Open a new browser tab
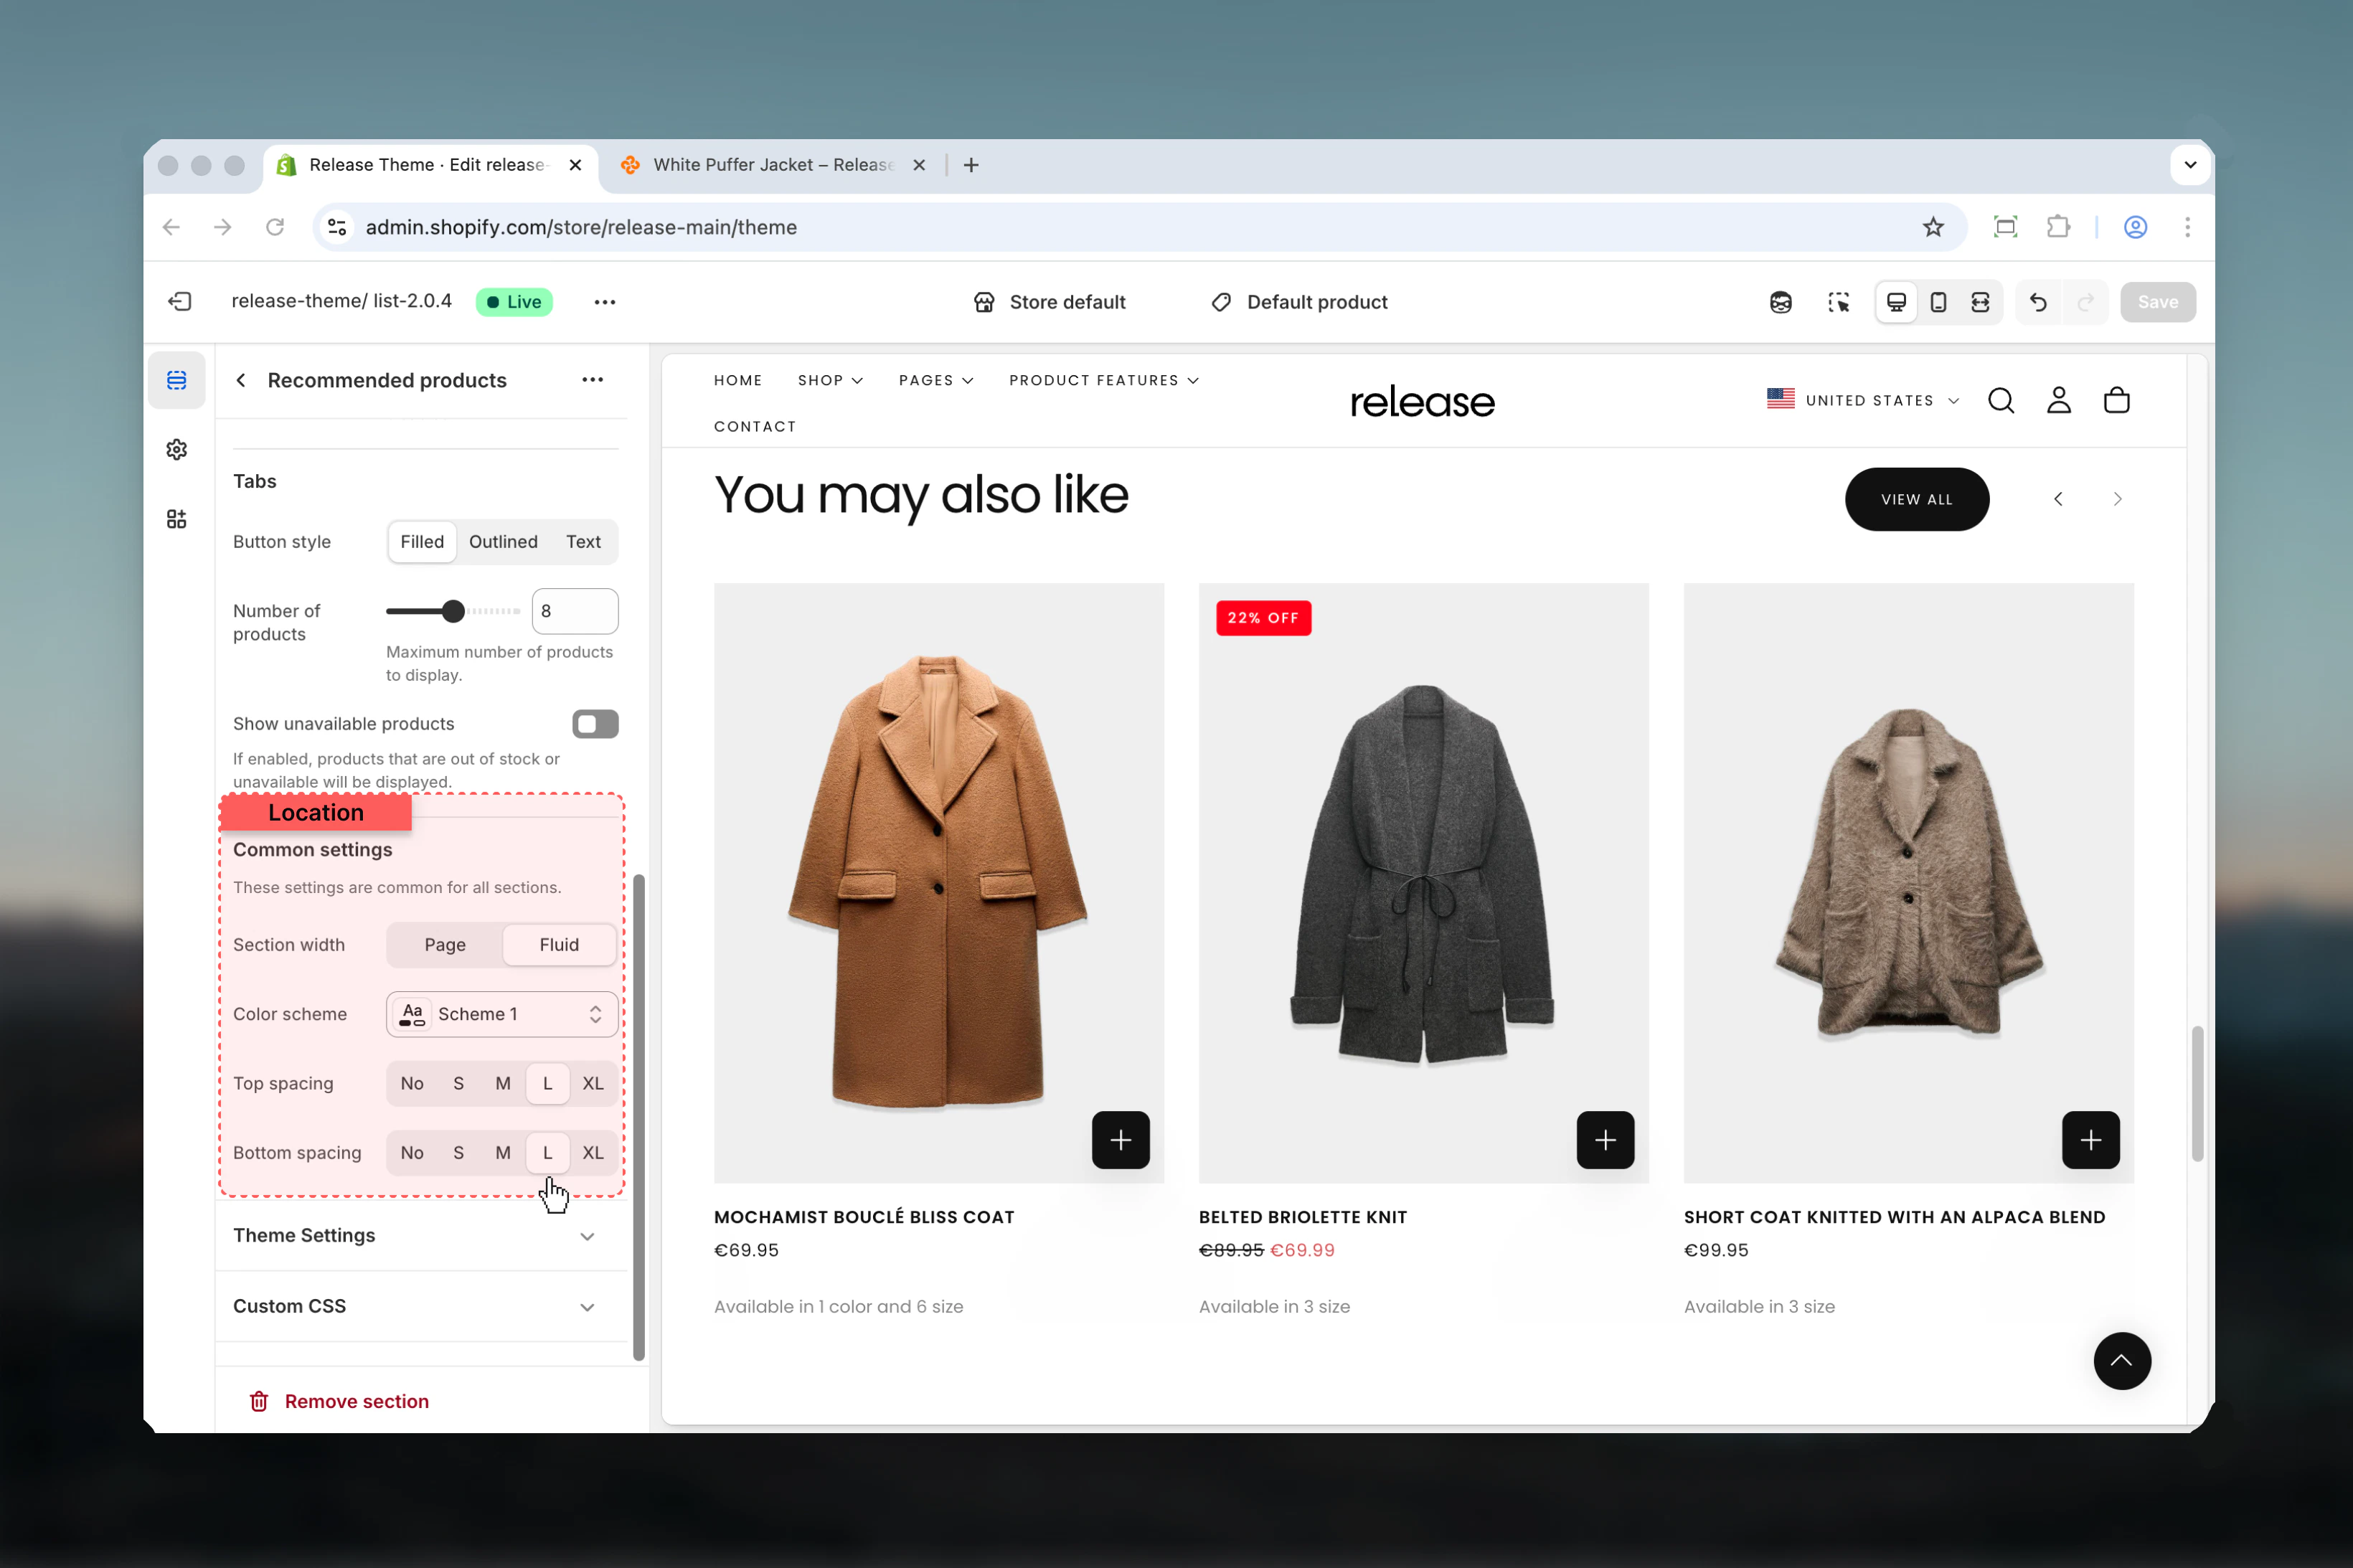The width and height of the screenshot is (2353, 1568). click(x=971, y=165)
